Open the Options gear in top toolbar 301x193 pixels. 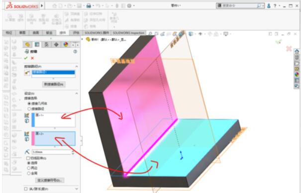coord(129,6)
